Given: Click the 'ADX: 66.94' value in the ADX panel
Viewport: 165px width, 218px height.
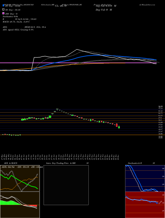Looking at the screenshot, I should tap(8, 167).
